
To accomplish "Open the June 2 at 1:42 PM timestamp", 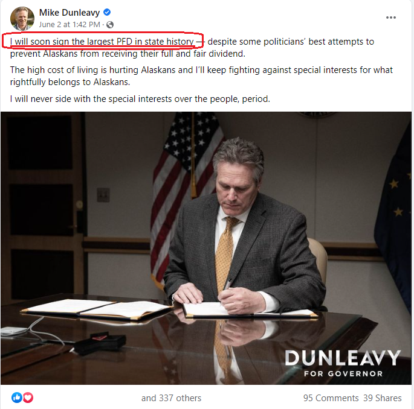I will point(70,25).
